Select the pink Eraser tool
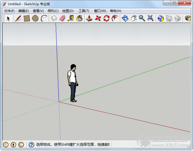 click(x=63, y=18)
